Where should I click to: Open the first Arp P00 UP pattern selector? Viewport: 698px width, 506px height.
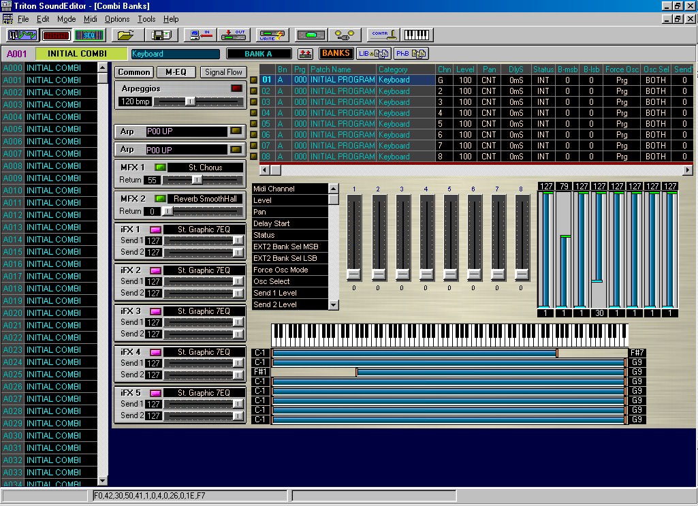pos(187,131)
